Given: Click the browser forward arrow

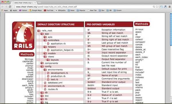Looking at the screenshot, I should (x=6, y=7).
